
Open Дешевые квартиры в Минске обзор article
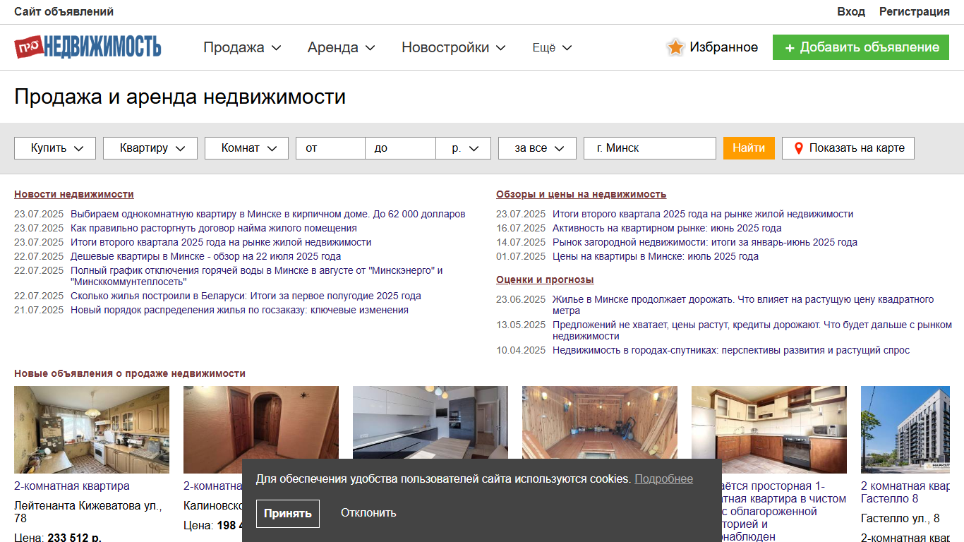click(x=206, y=256)
